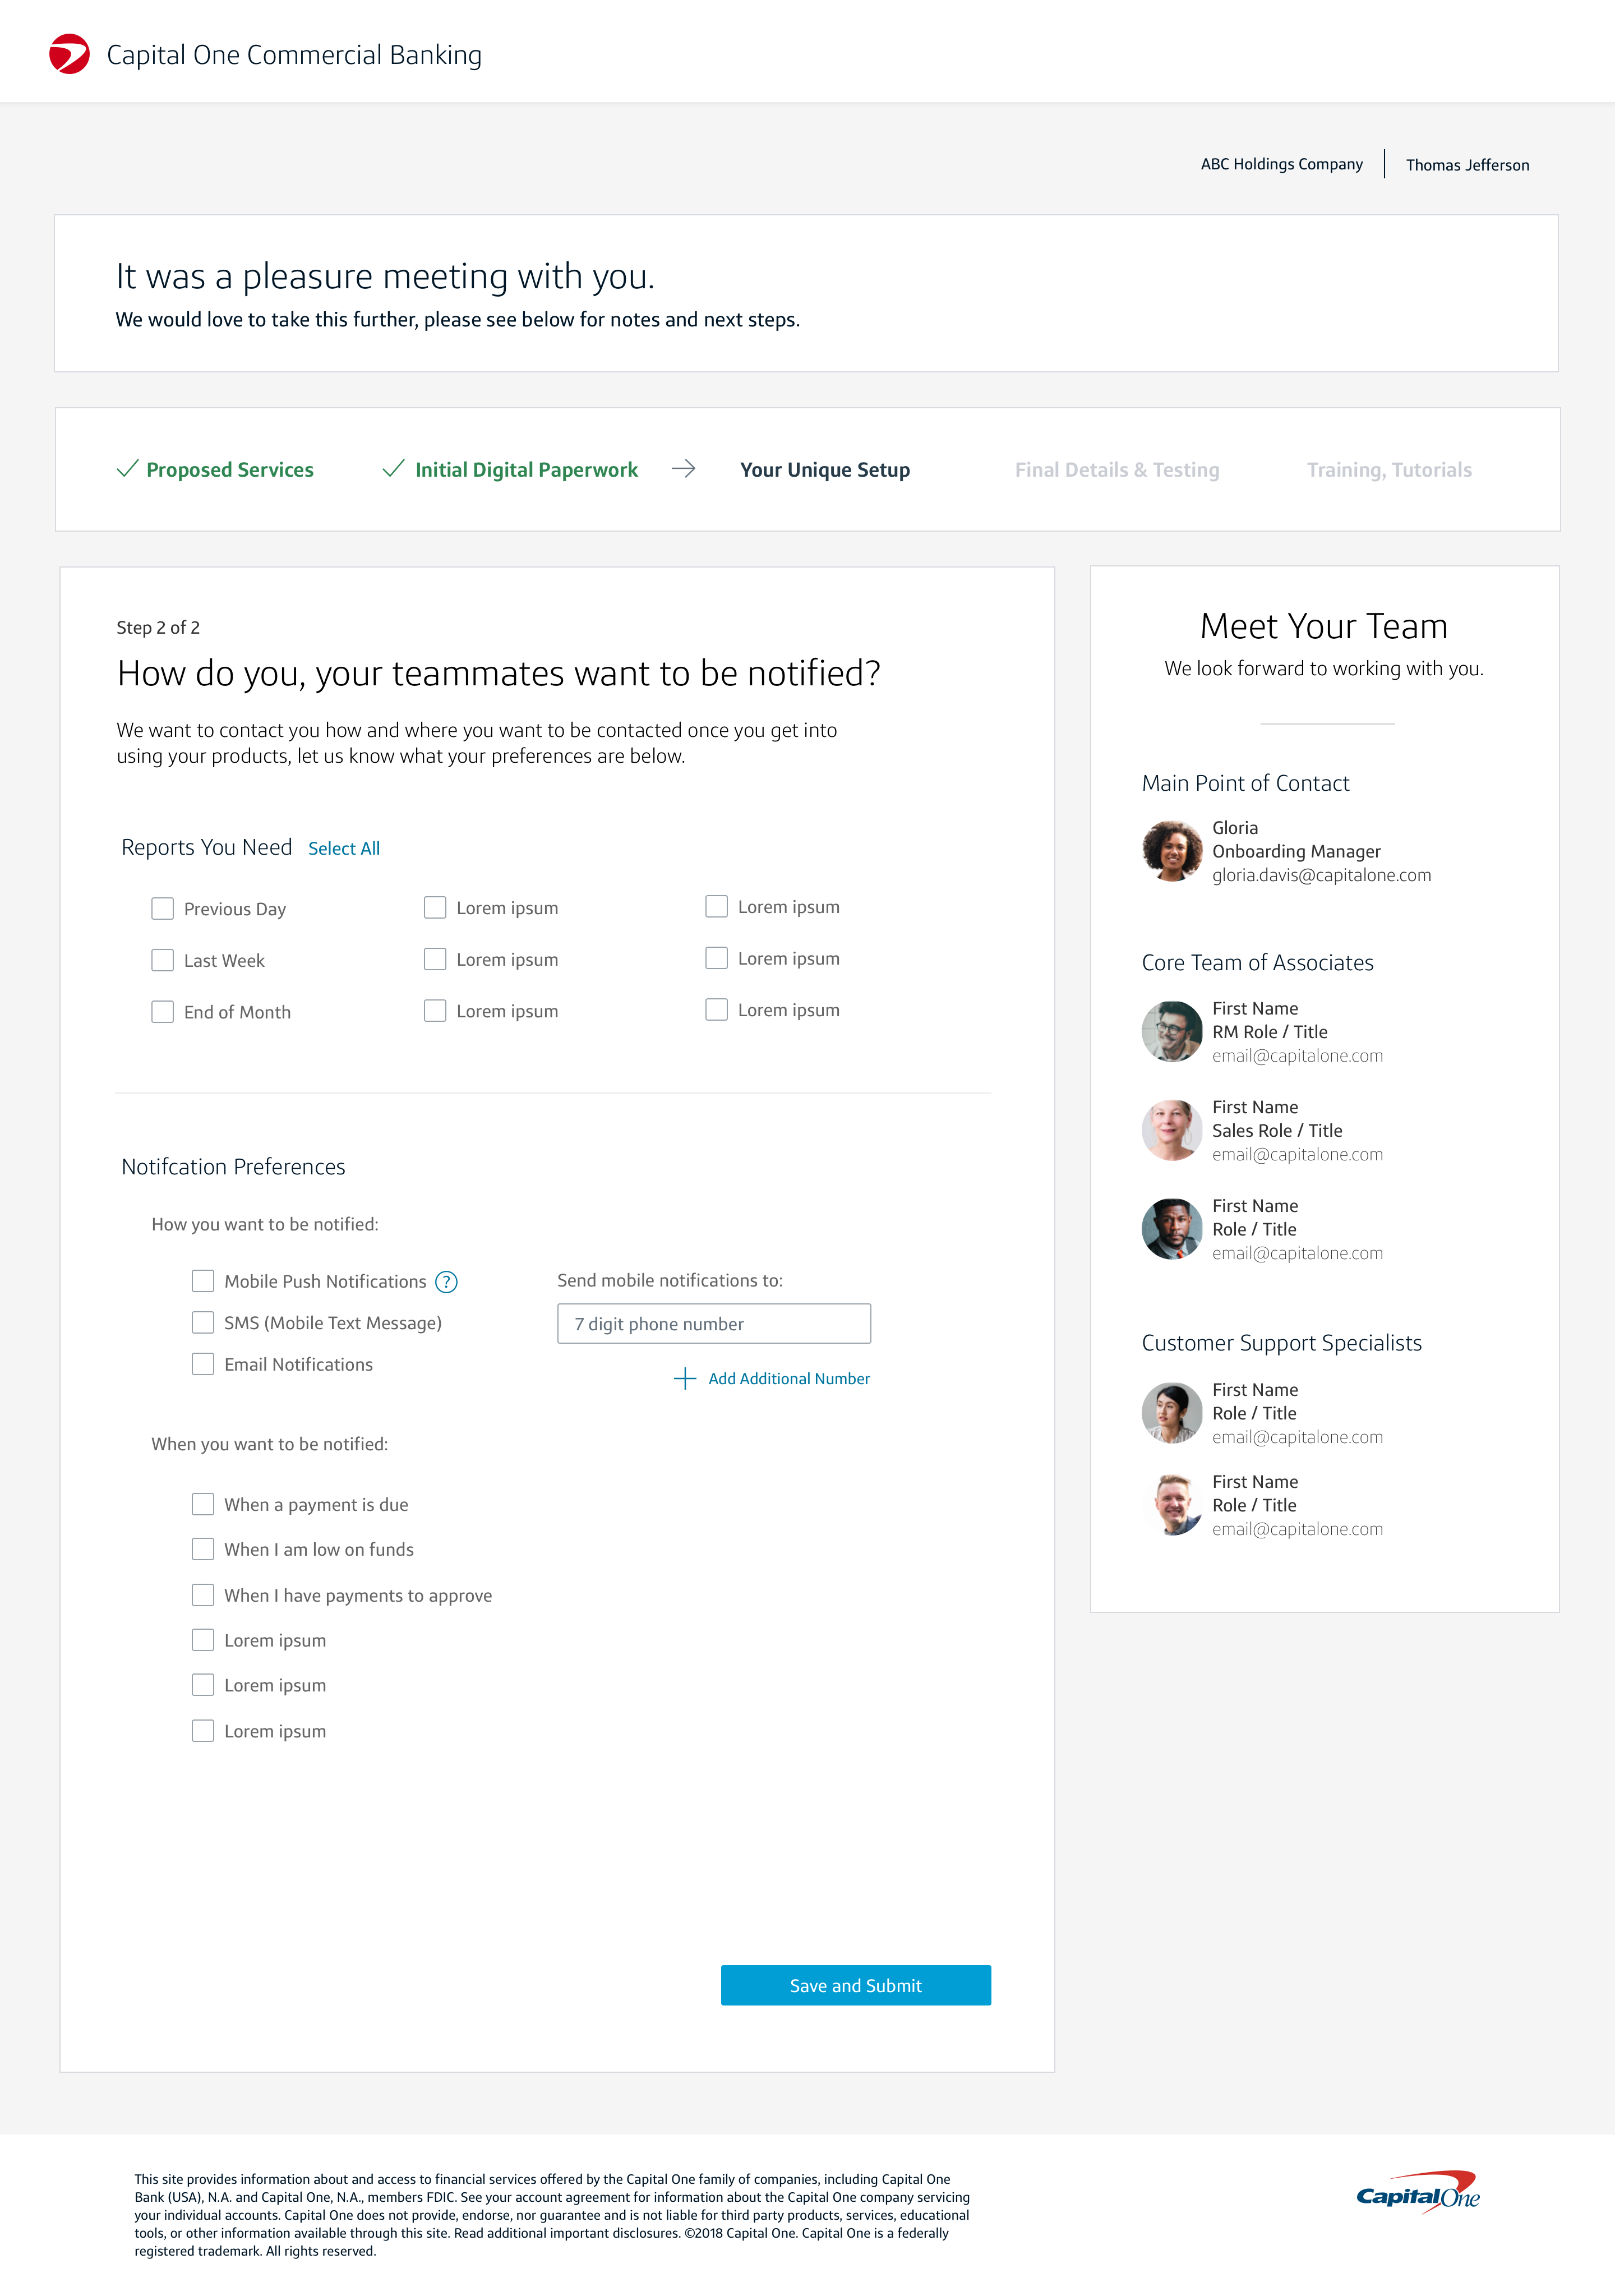Click the plus icon for additional number

click(685, 1379)
